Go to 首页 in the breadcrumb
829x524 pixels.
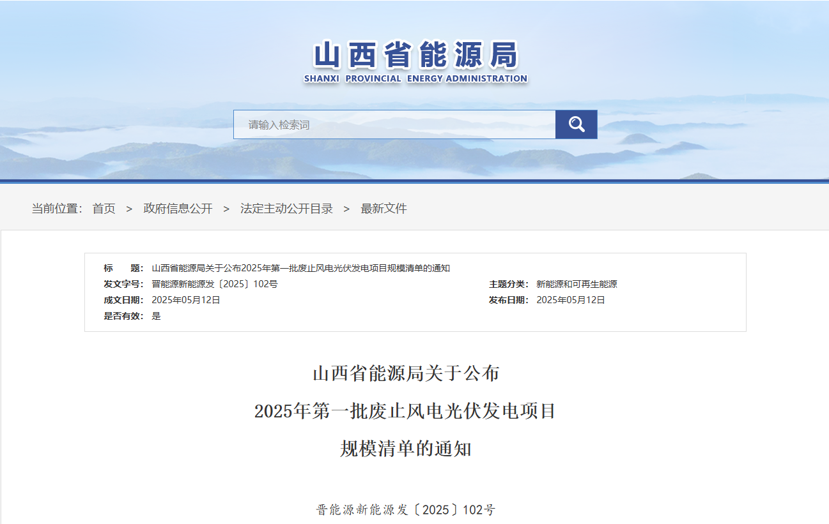[x=104, y=209]
